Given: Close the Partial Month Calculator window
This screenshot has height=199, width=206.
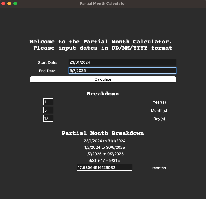Looking at the screenshot, I should pos(4,4).
